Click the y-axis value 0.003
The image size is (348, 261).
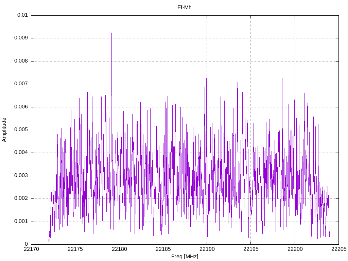pos(21,175)
